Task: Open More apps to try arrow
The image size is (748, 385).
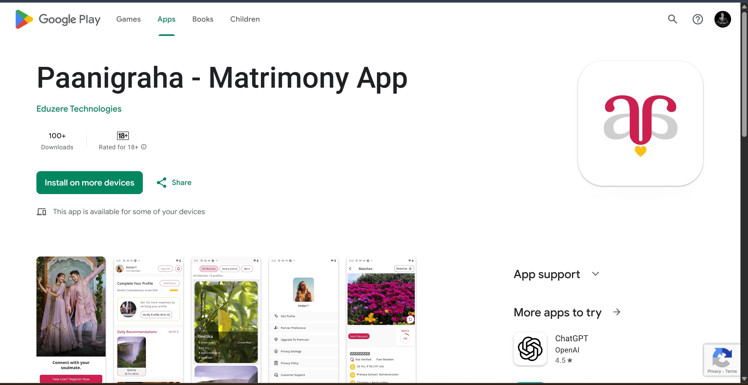Action: click(x=617, y=312)
